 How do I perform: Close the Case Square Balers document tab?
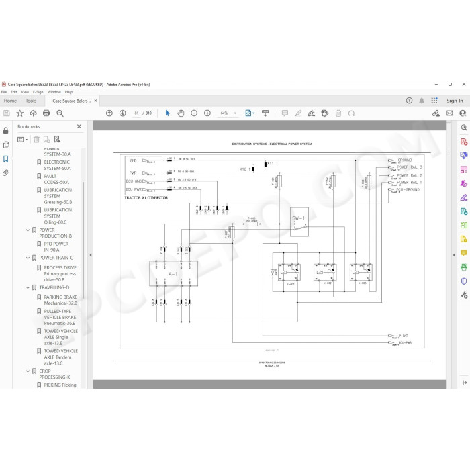click(95, 101)
